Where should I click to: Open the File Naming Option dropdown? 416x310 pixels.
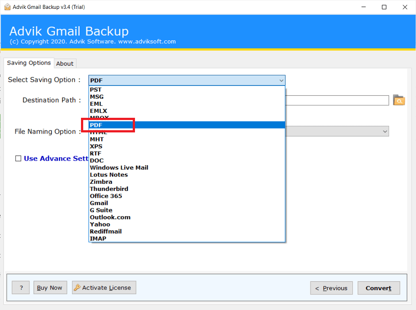pyautogui.click(x=384, y=131)
